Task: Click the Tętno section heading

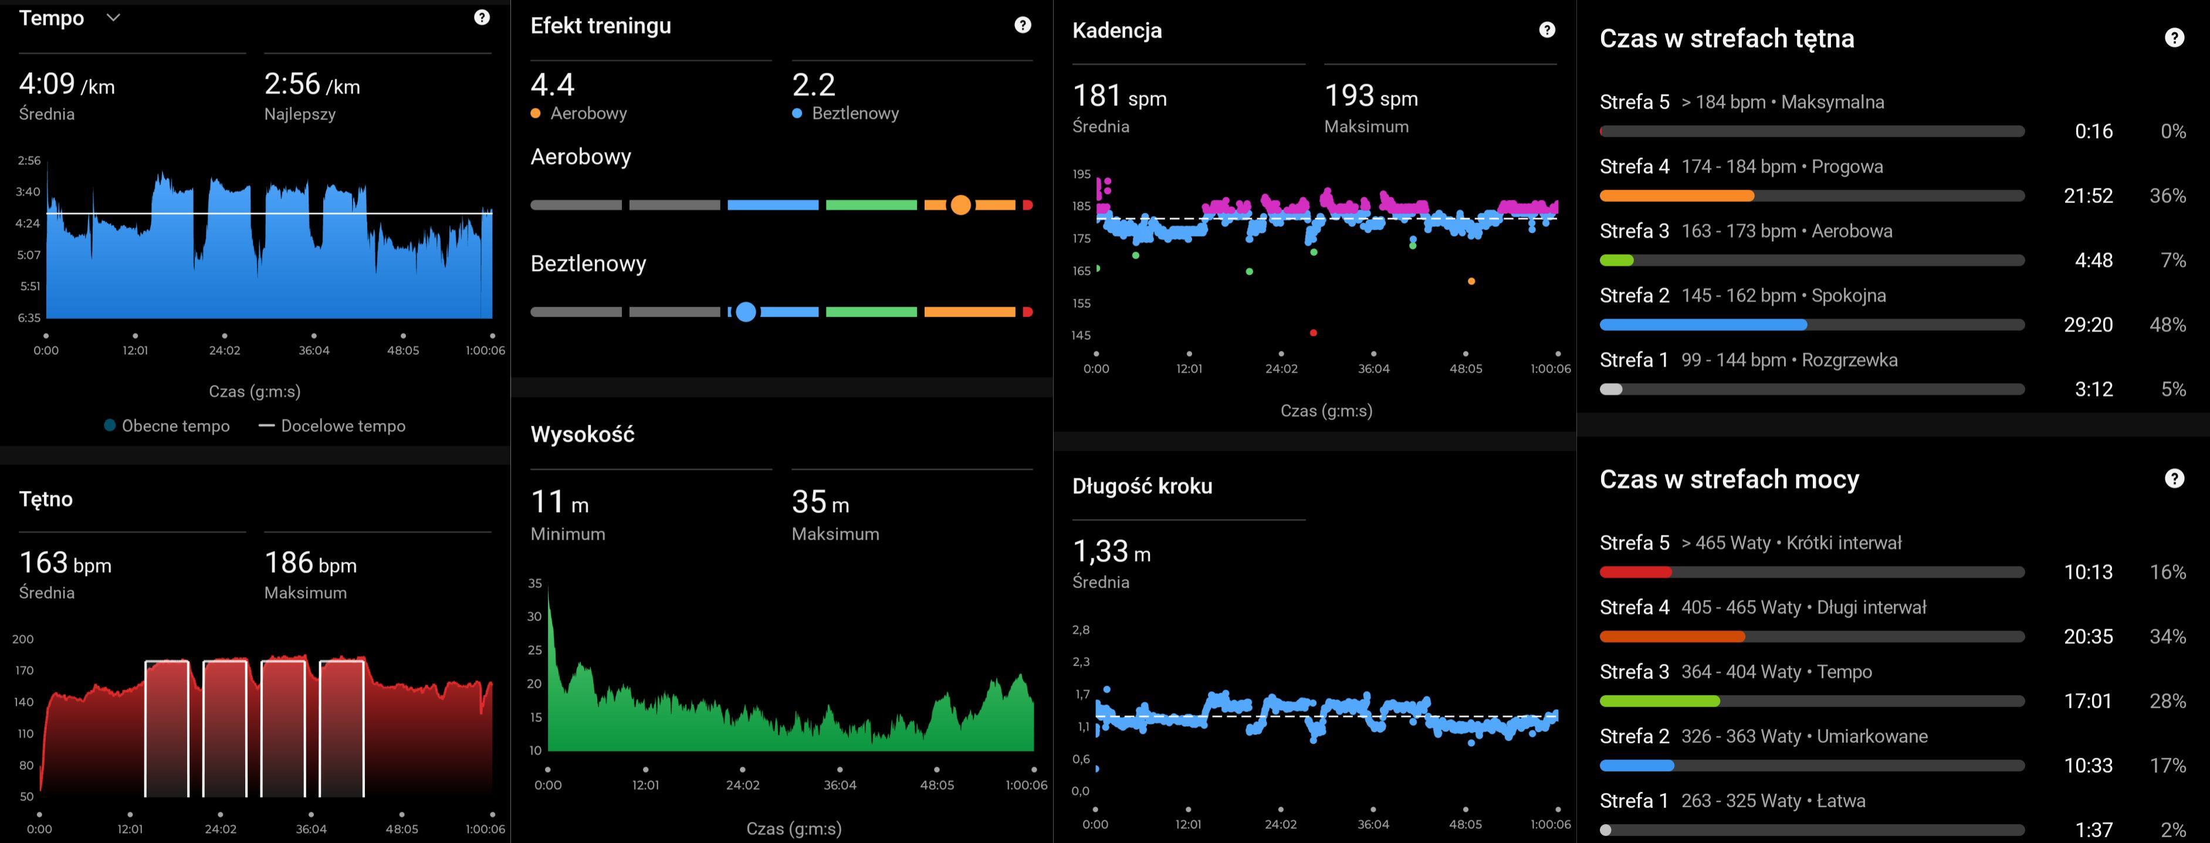Action: (x=46, y=498)
